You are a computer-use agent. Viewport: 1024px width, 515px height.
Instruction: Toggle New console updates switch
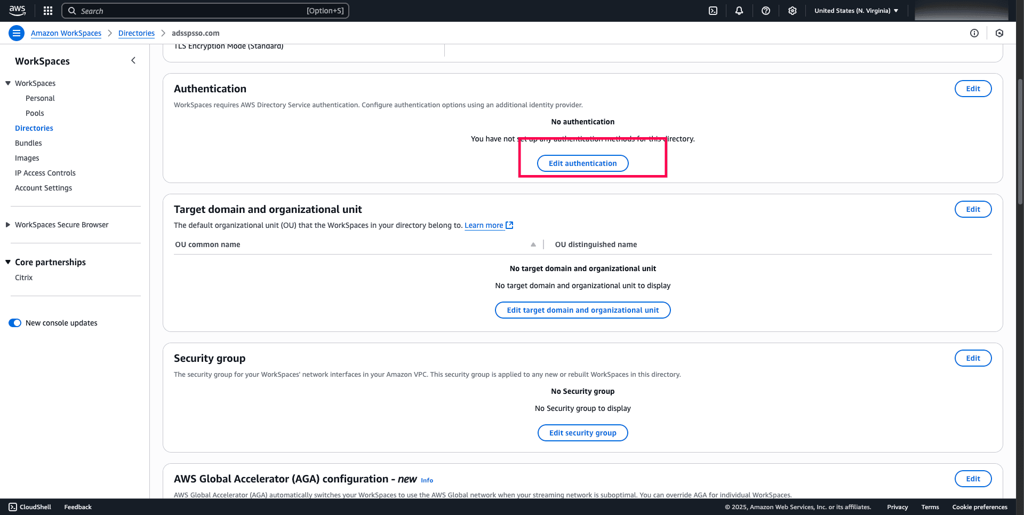[x=15, y=323]
